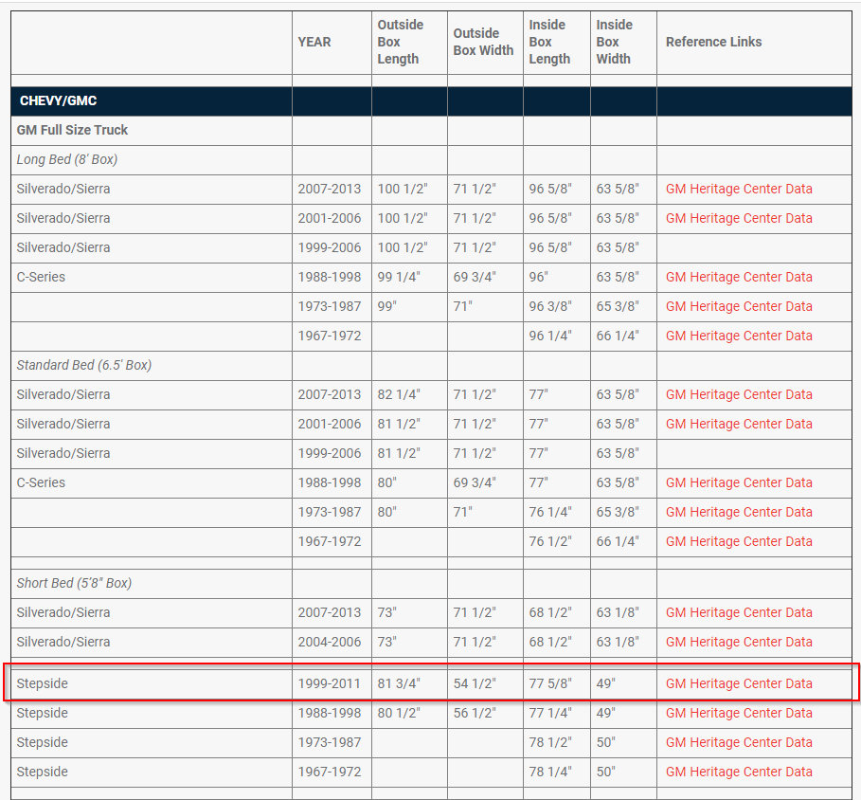Open GM Heritage link in row with 96 1/4" length
Viewport: 861px width, 800px height.
(x=739, y=336)
